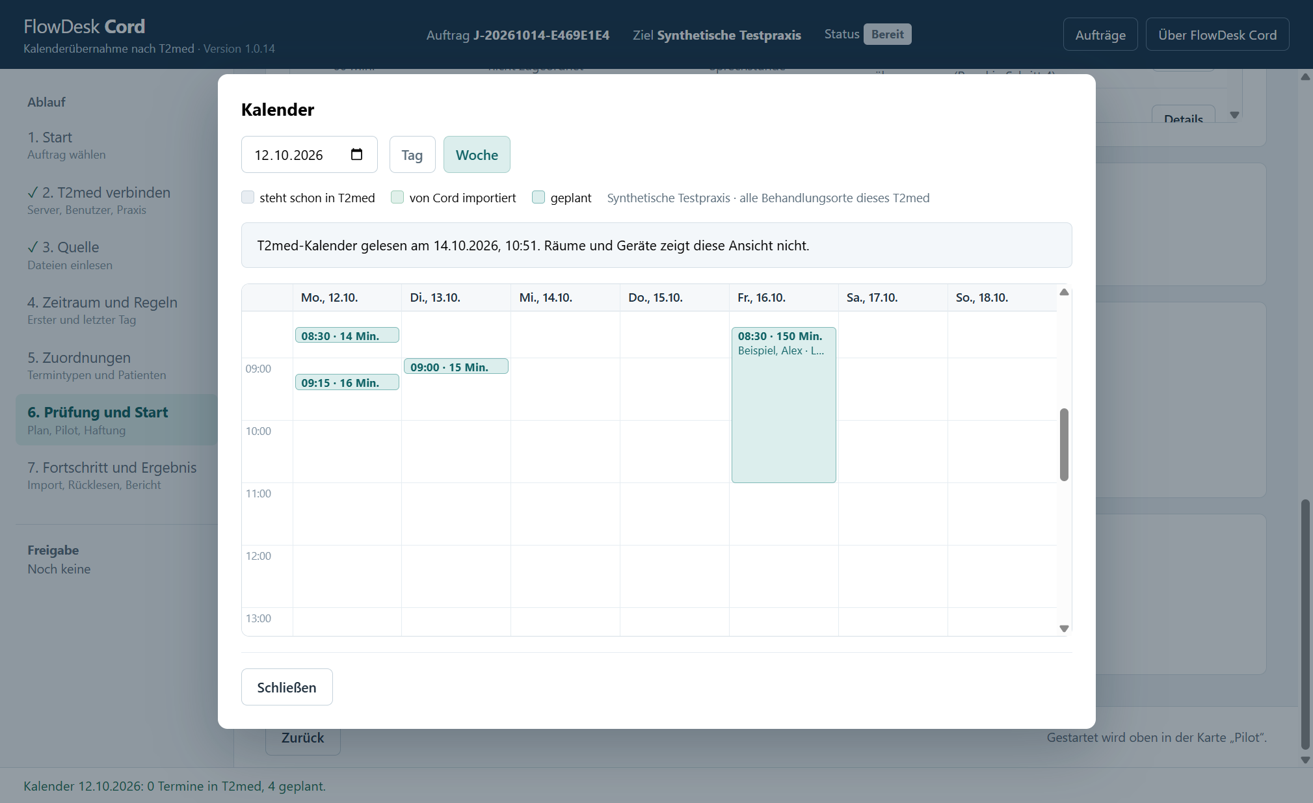Click the Bereit status badge
The image size is (1313, 803).
887,34
